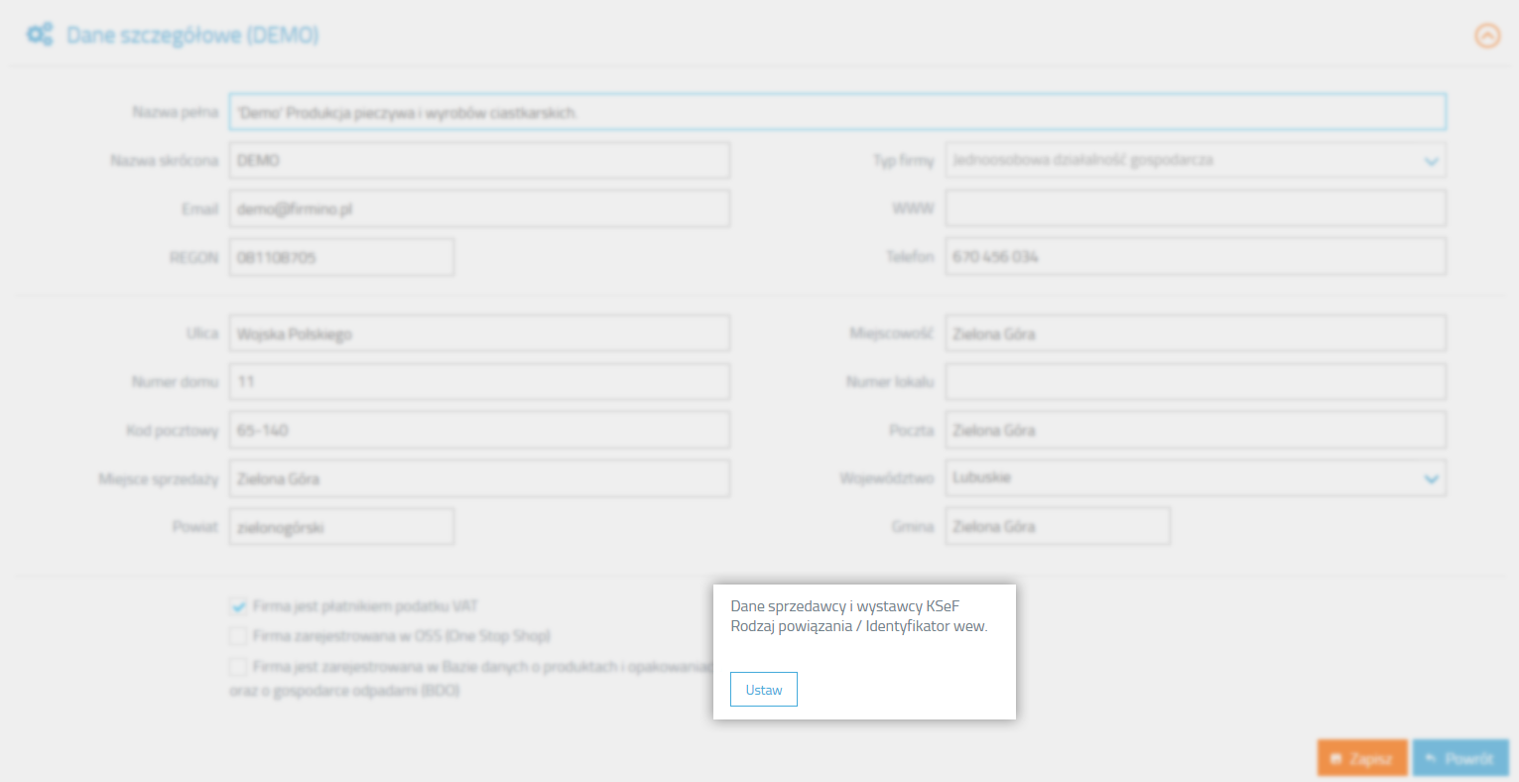Click the gears icon beside Dane szczegółowe

40,36
